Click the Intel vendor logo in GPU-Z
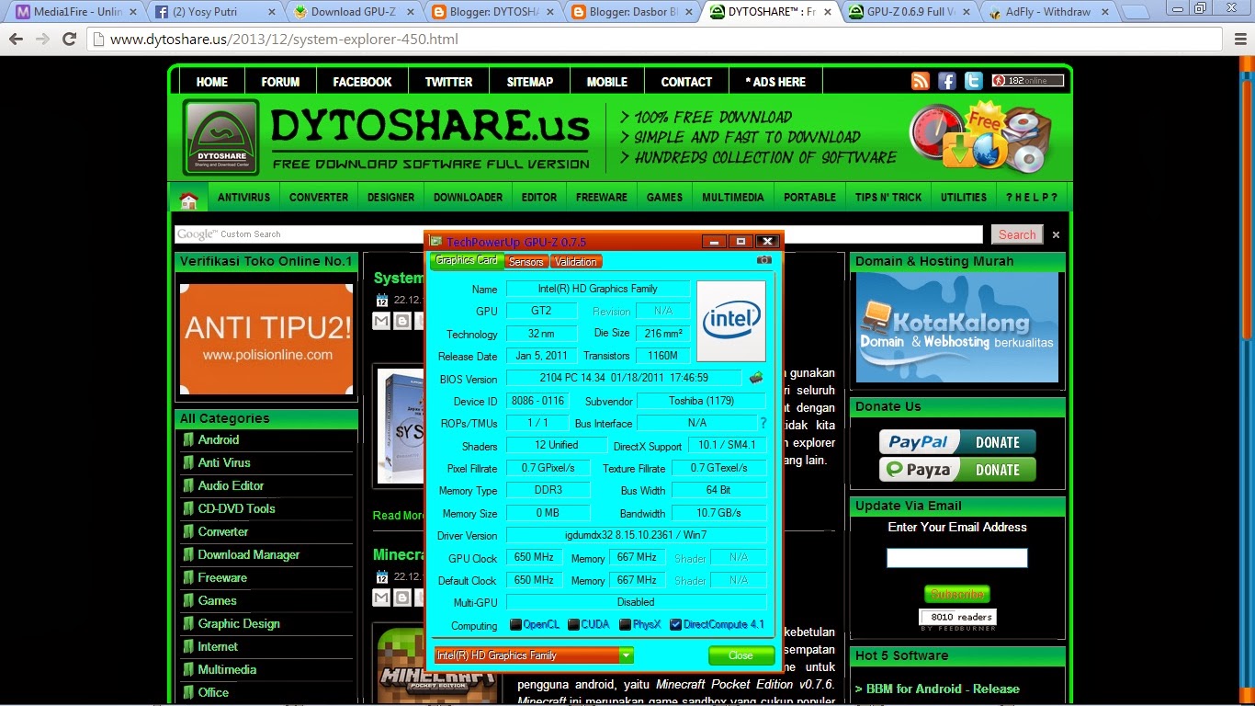 tap(731, 321)
